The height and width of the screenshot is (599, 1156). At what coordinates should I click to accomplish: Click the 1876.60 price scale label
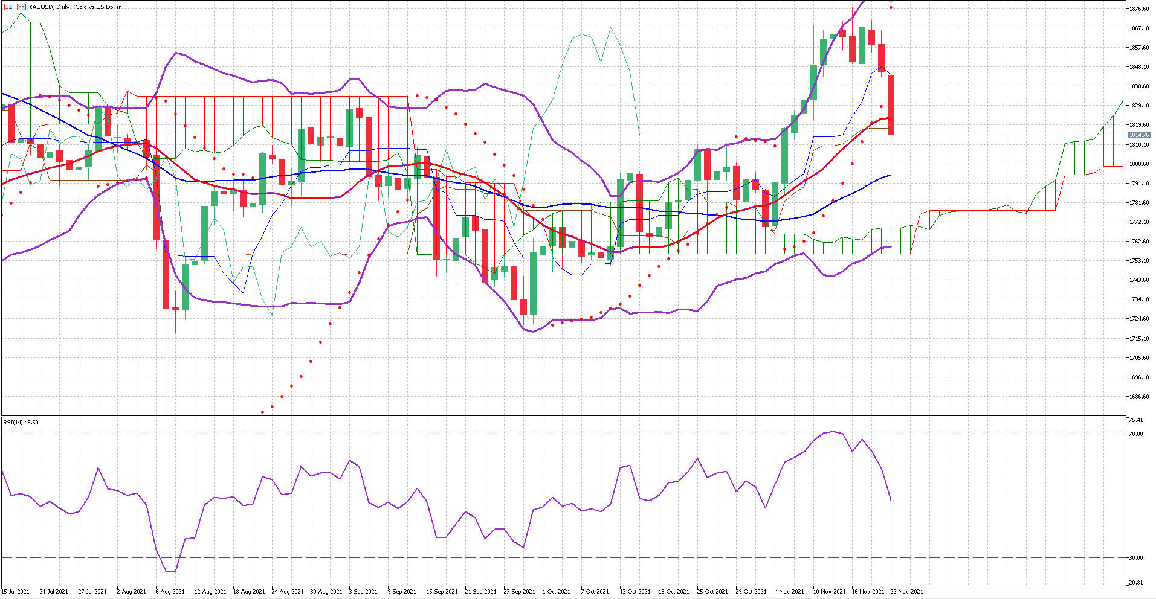[x=1139, y=9]
